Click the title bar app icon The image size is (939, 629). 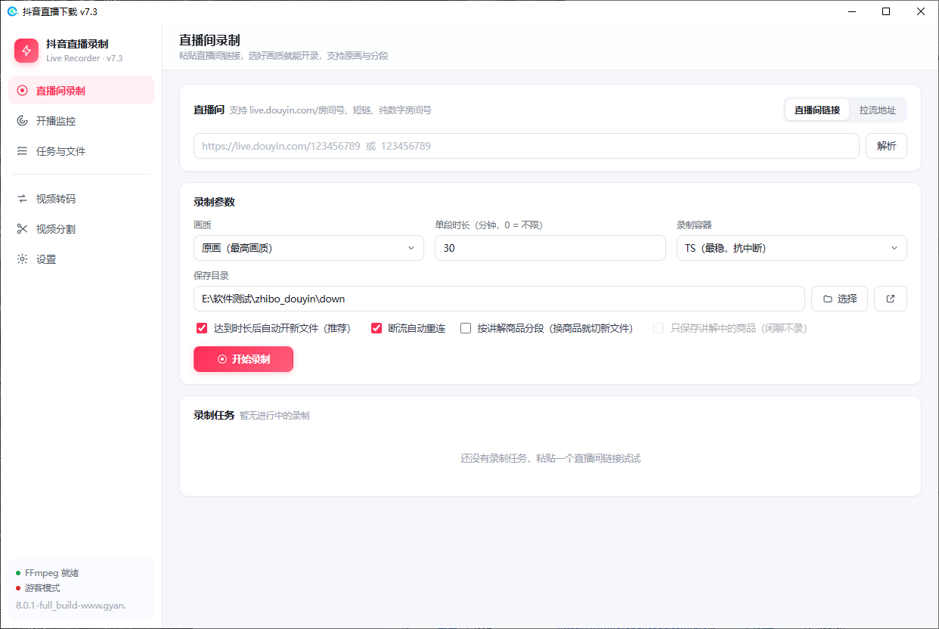12,11
